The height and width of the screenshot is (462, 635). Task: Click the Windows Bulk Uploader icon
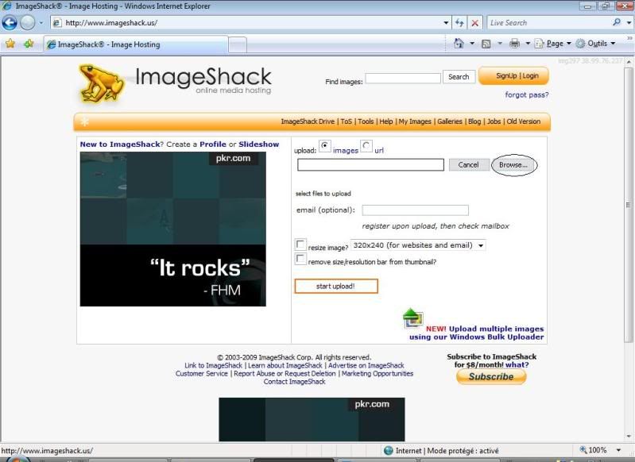(413, 318)
